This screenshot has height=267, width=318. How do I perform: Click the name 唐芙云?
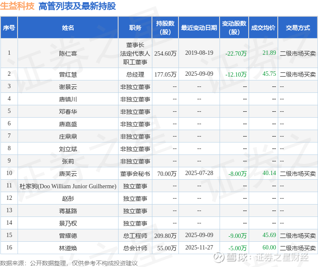click(x=68, y=174)
